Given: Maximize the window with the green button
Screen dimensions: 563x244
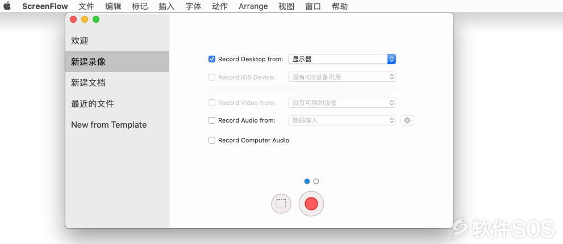Looking at the screenshot, I should click(96, 19).
